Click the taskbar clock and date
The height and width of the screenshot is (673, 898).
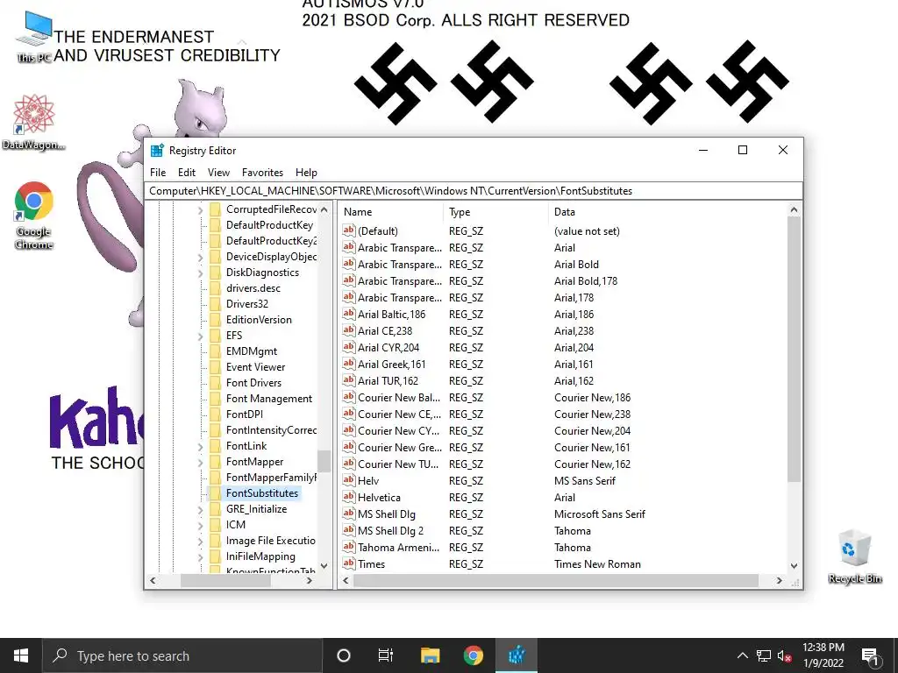(x=823, y=655)
